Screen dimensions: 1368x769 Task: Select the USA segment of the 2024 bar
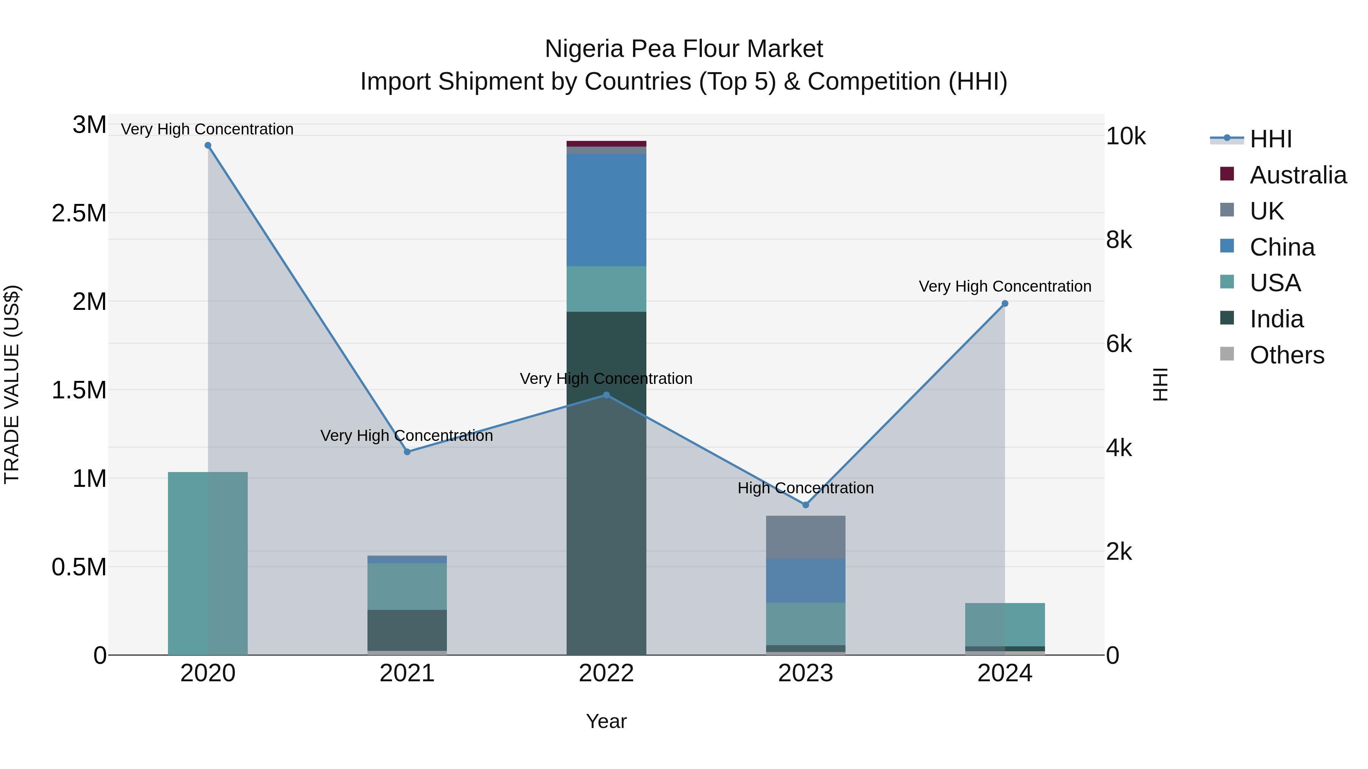(x=1005, y=625)
